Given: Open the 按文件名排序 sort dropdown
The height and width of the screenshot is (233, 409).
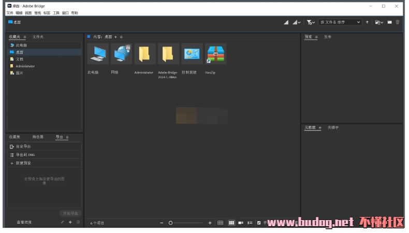Looking at the screenshot, I should click(x=340, y=22).
